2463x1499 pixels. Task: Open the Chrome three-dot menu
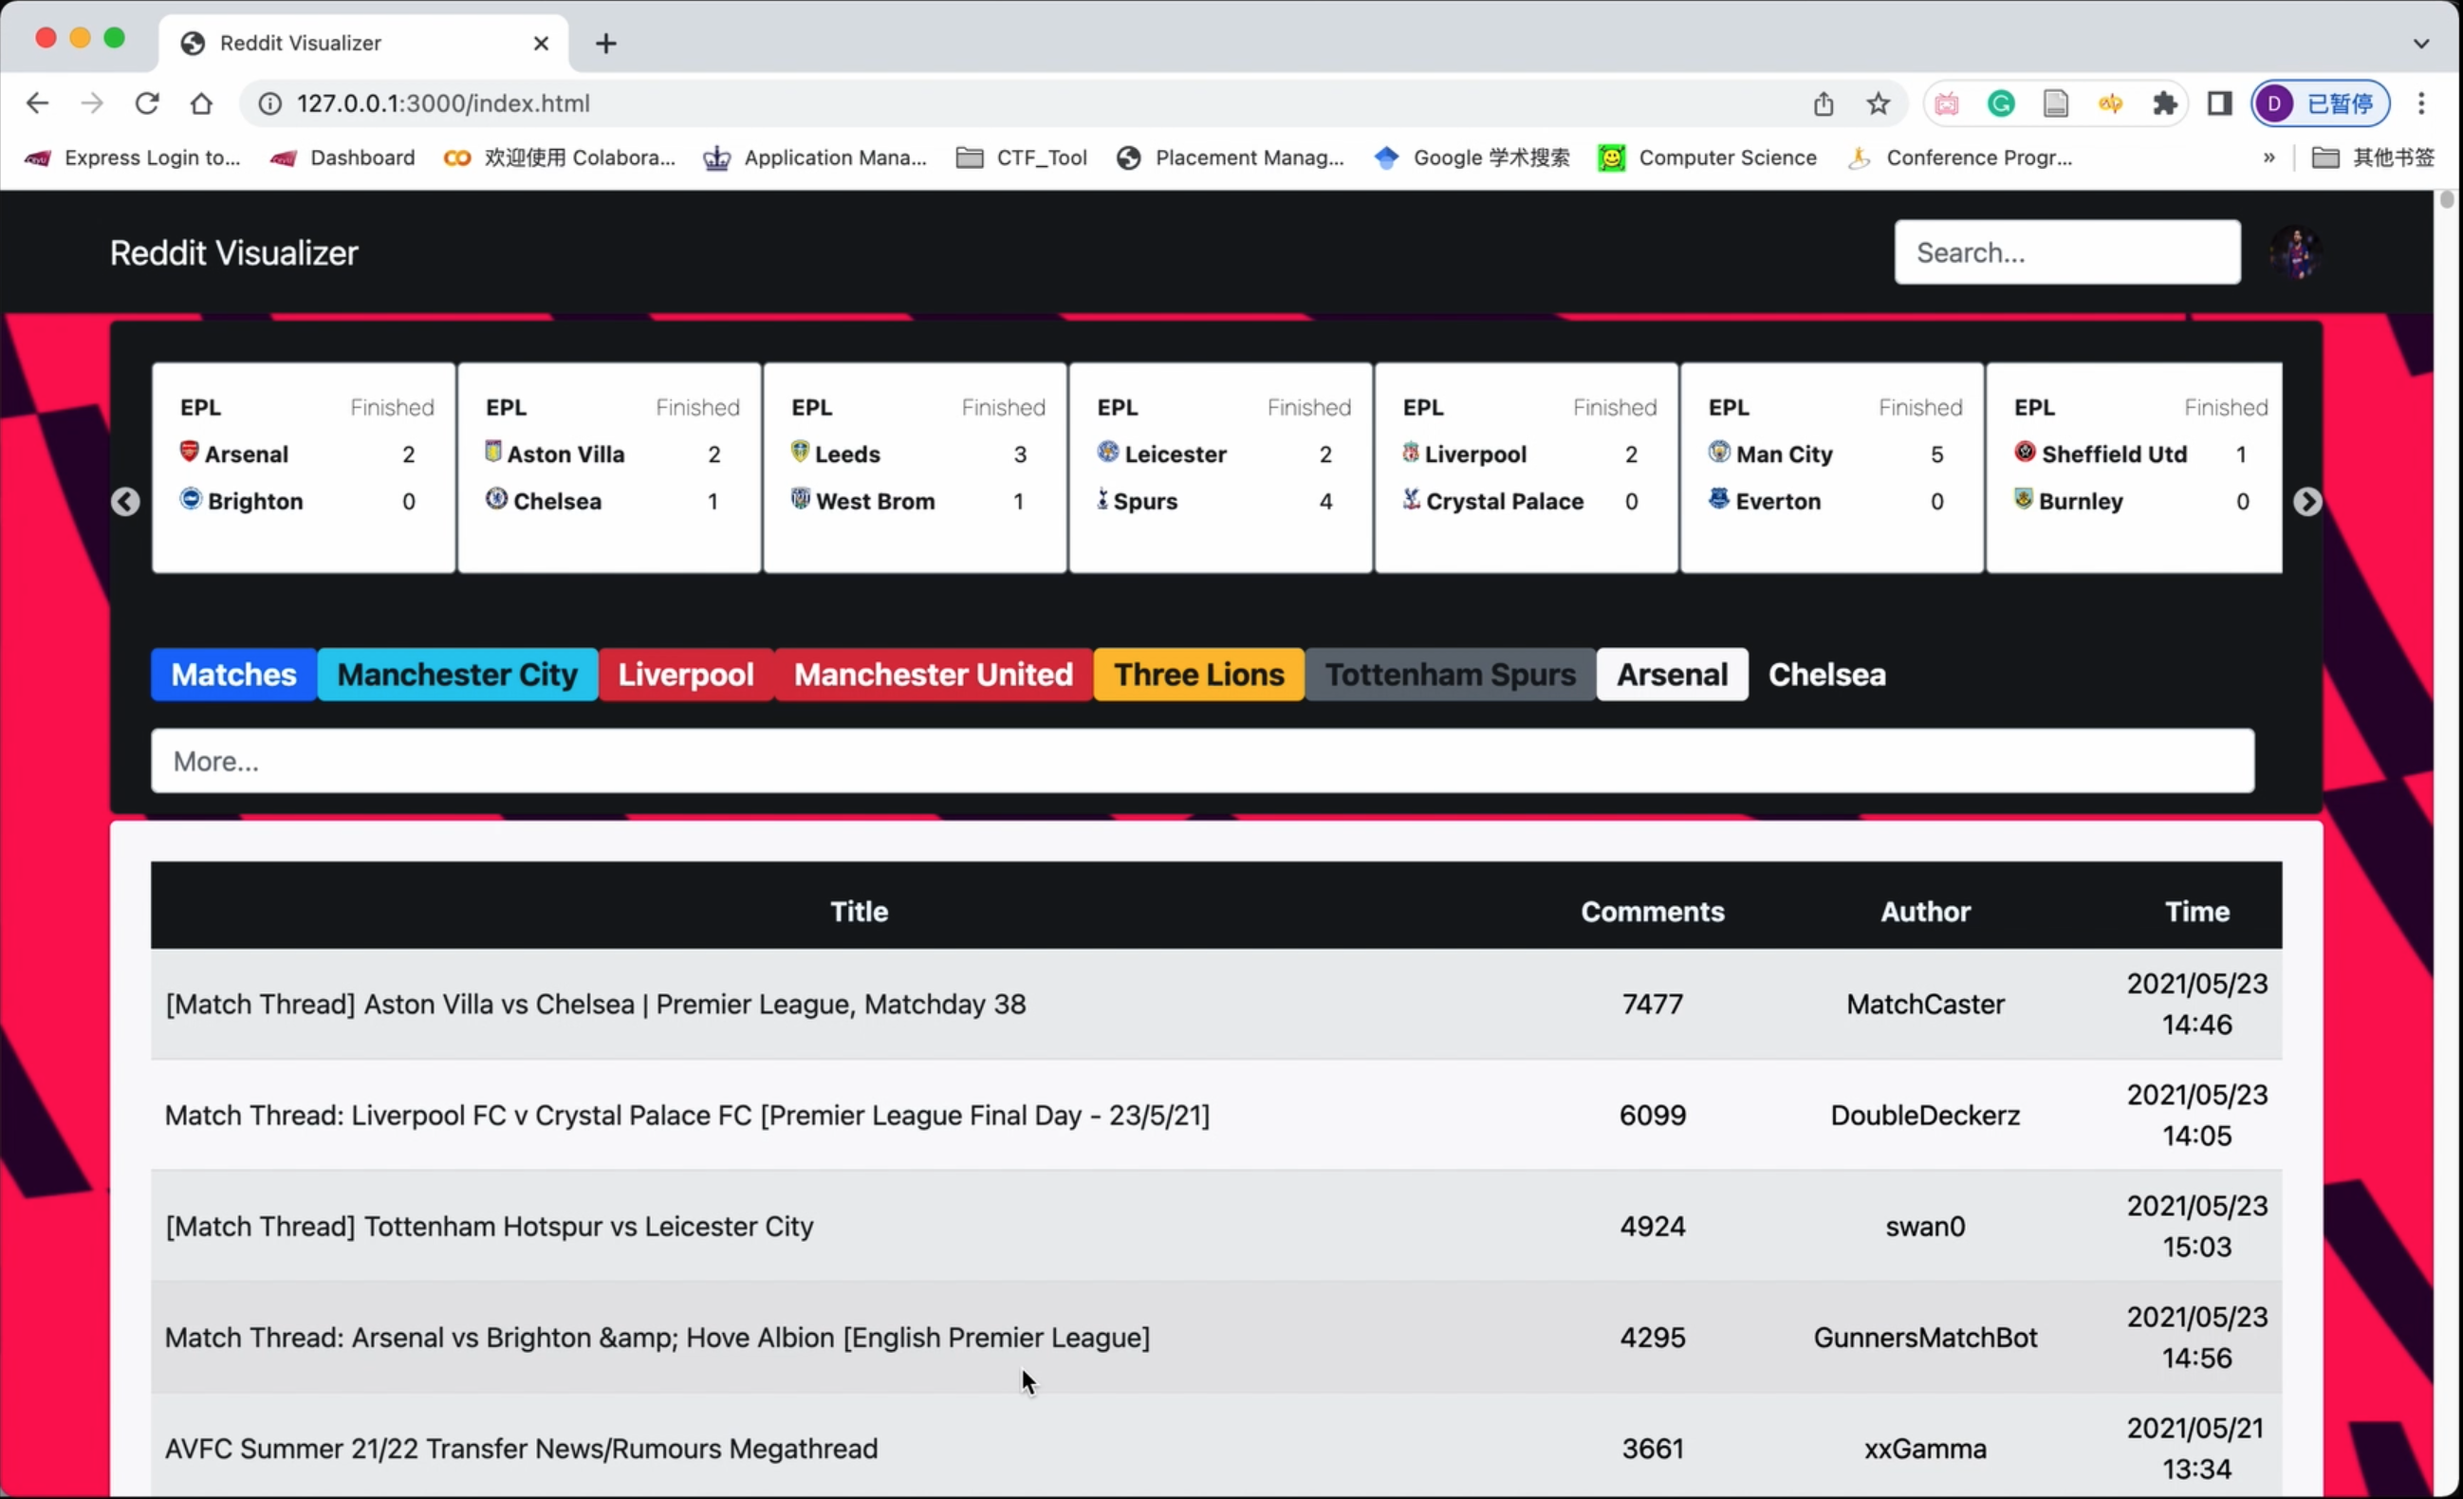(2421, 102)
